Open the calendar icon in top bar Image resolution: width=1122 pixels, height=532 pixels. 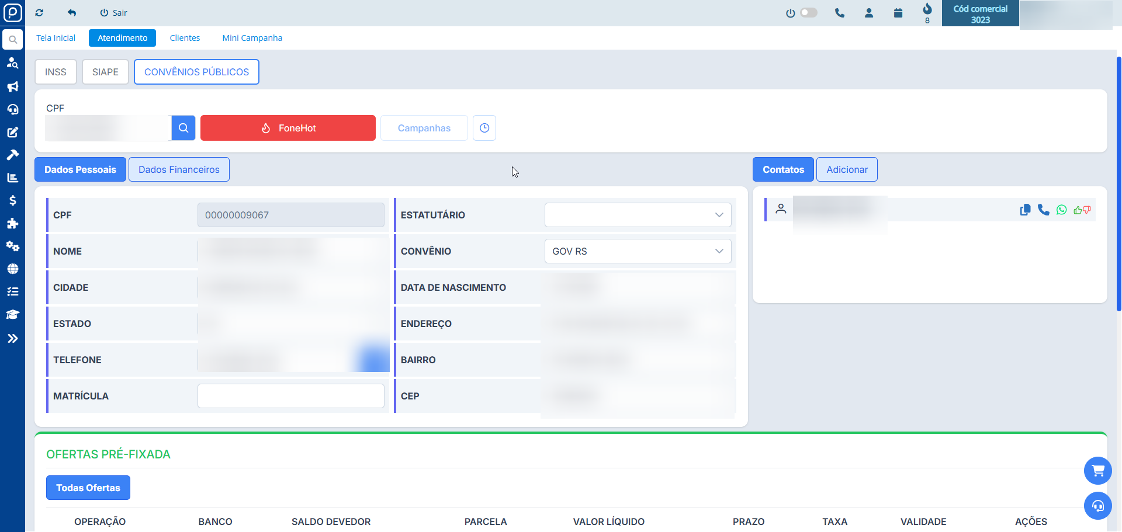tap(898, 13)
